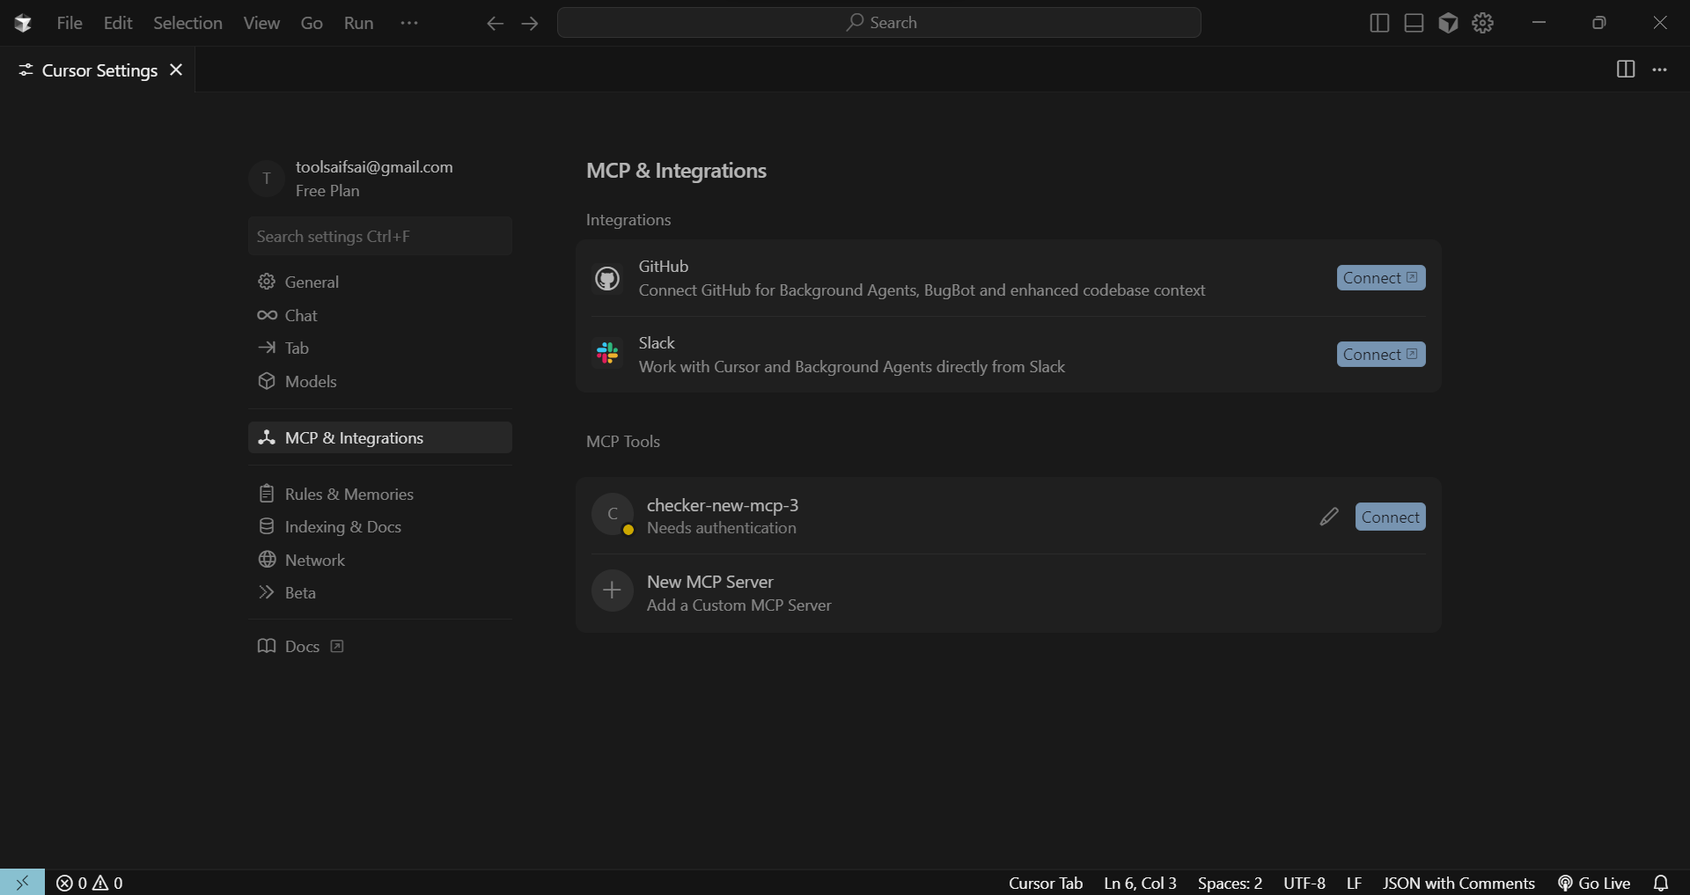Screen dimensions: 1690x895
Task: Click Cursor Tab in status bar
Action: click(1046, 883)
